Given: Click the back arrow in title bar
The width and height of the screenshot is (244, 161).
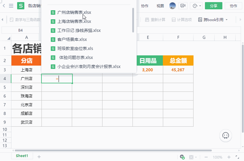Looking at the screenshot, I should point(4,6).
